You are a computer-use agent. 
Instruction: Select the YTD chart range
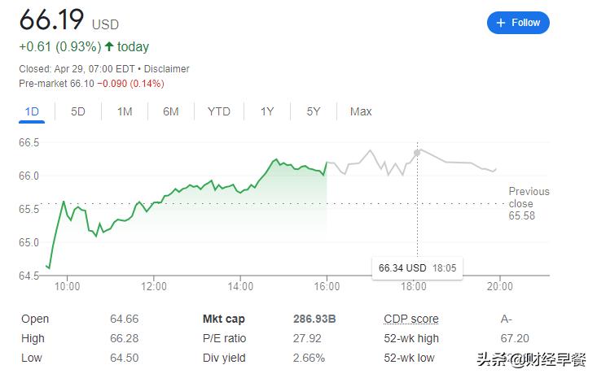(218, 111)
